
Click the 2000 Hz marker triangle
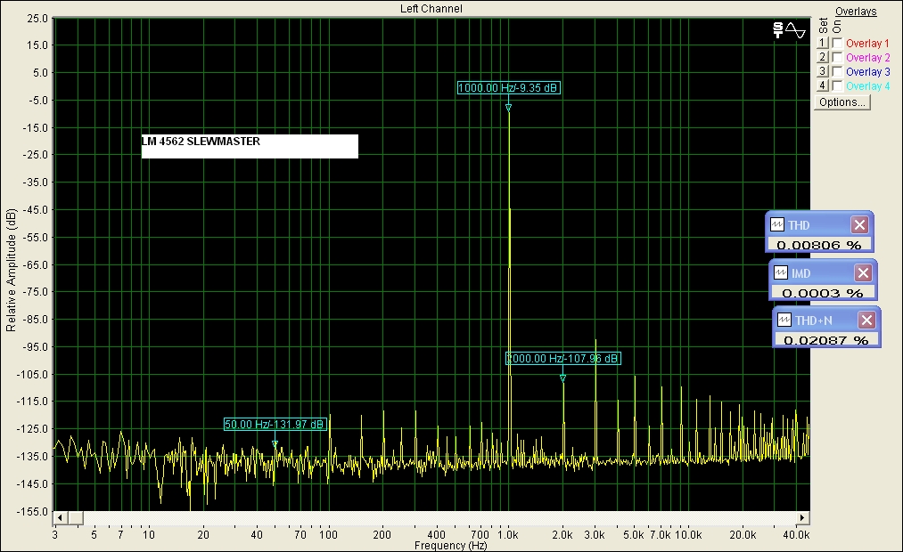click(x=562, y=378)
